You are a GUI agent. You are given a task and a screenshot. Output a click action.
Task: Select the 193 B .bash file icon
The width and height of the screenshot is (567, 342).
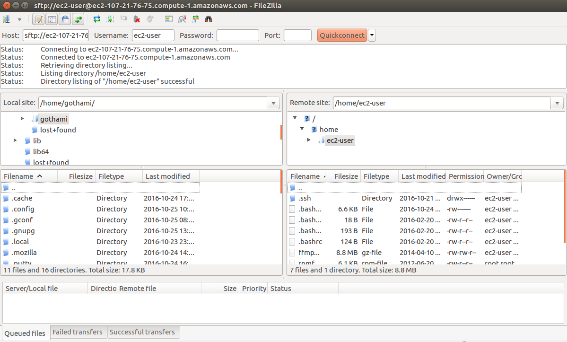click(x=292, y=231)
